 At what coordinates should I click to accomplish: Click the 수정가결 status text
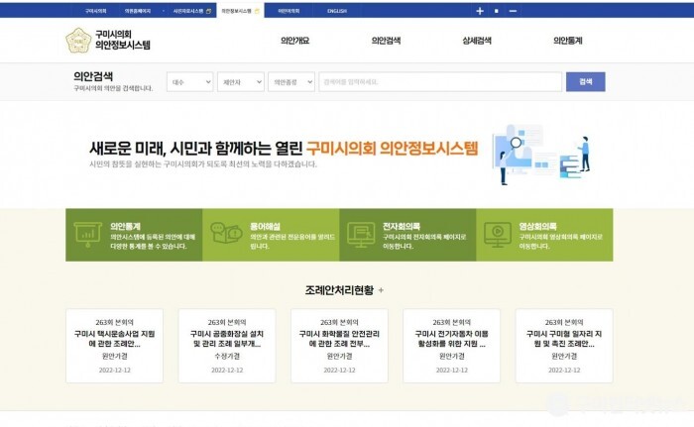click(227, 357)
